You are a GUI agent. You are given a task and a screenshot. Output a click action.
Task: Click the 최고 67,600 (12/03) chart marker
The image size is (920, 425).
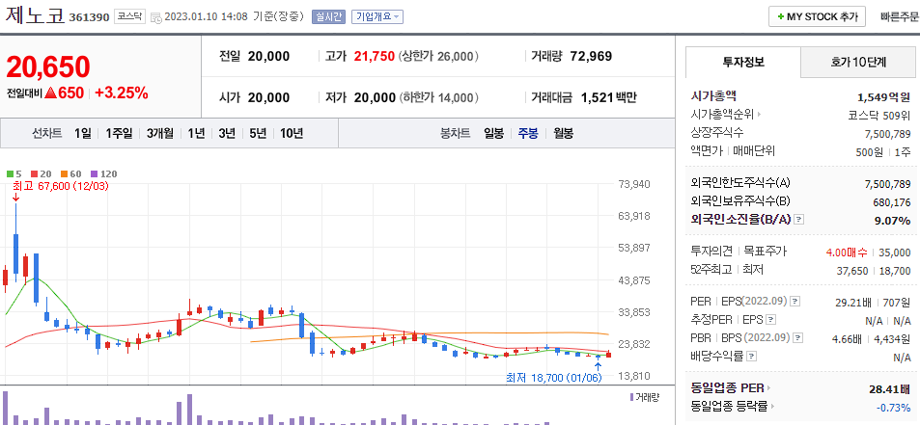click(61, 186)
